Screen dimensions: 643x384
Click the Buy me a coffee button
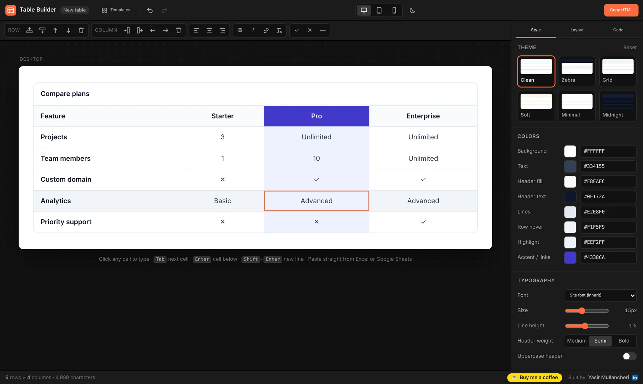tap(534, 378)
